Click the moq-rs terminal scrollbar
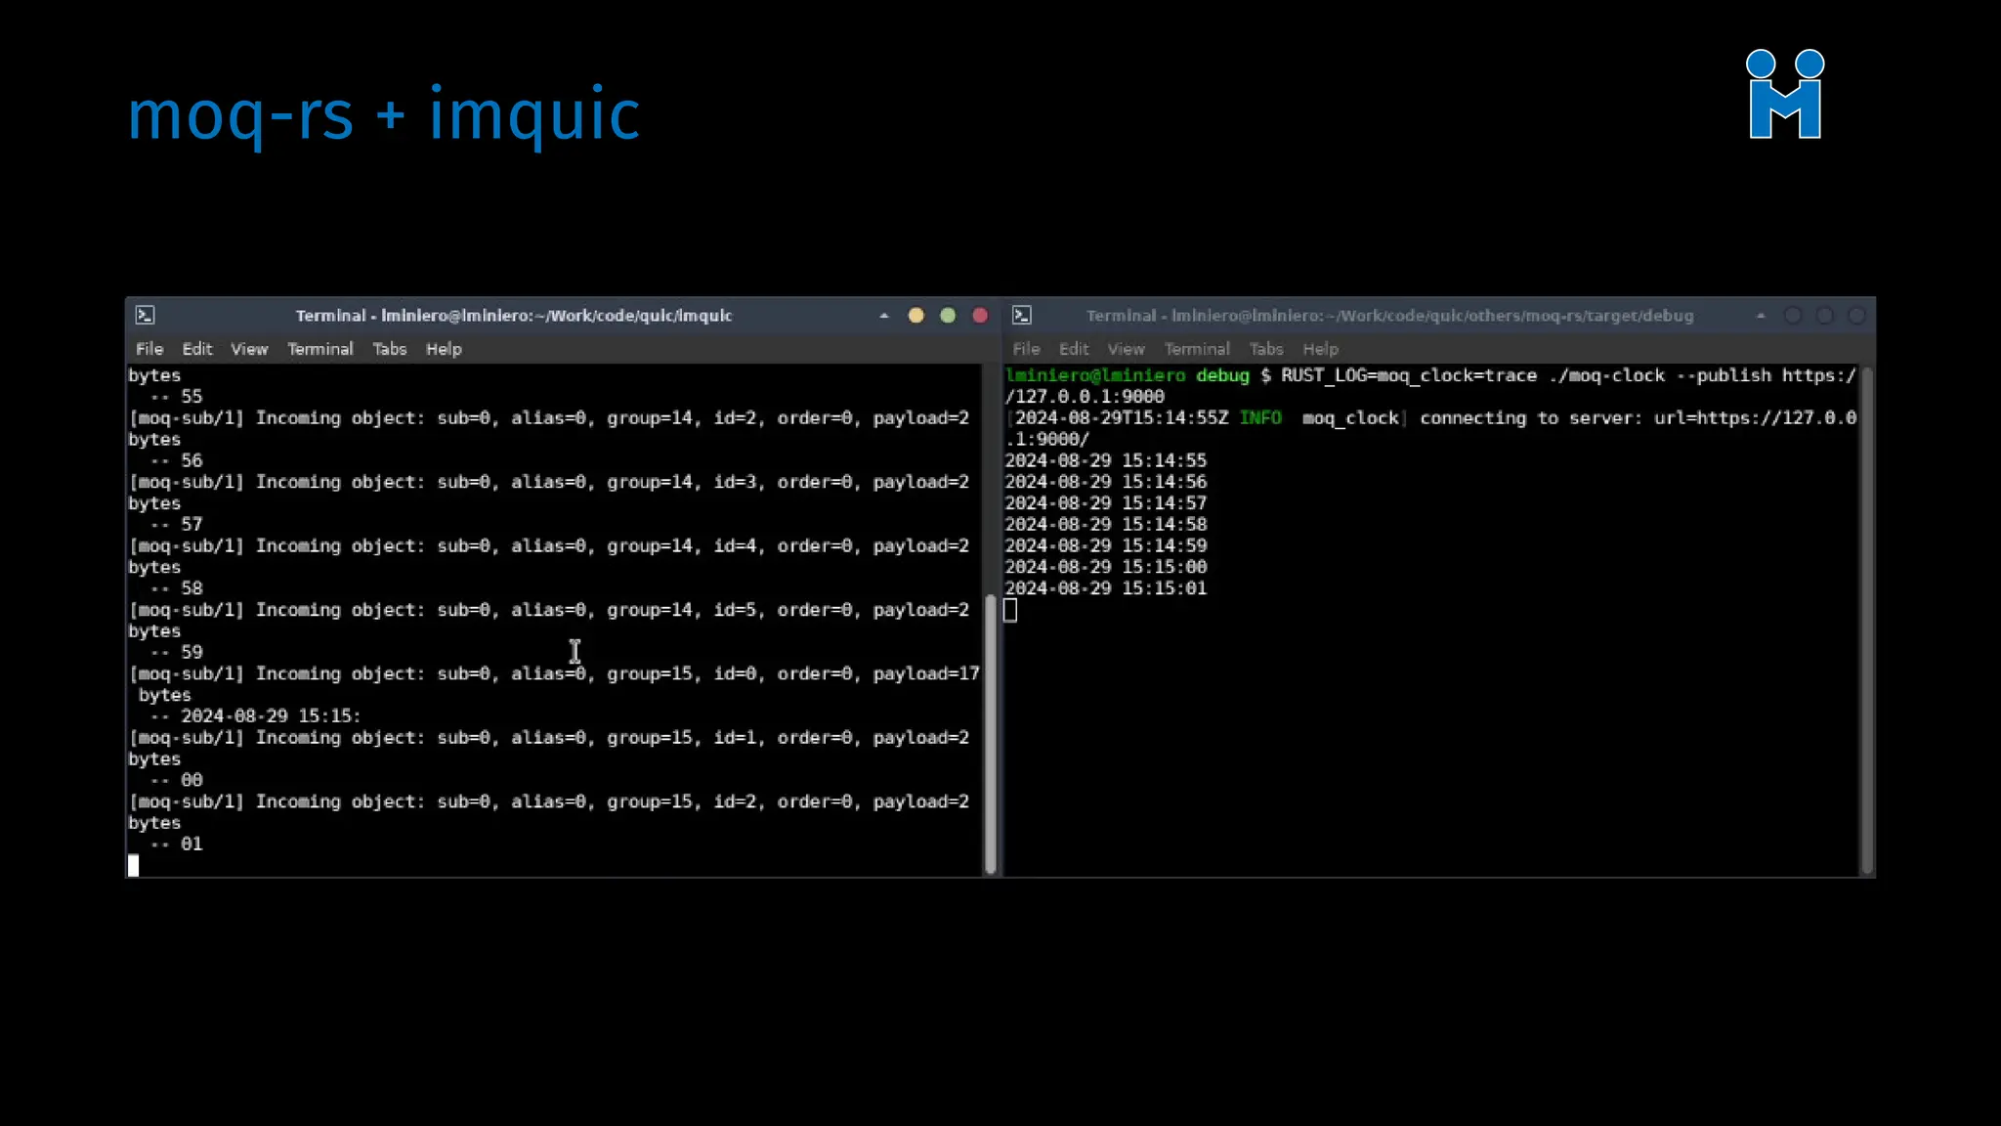This screenshot has height=1126, width=2001. pyautogui.click(x=1866, y=621)
